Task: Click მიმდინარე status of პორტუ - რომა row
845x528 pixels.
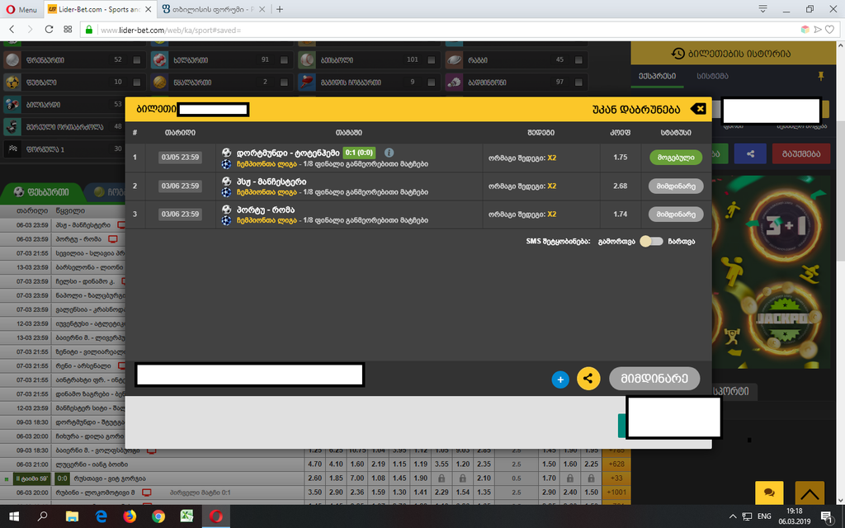Action: click(676, 214)
